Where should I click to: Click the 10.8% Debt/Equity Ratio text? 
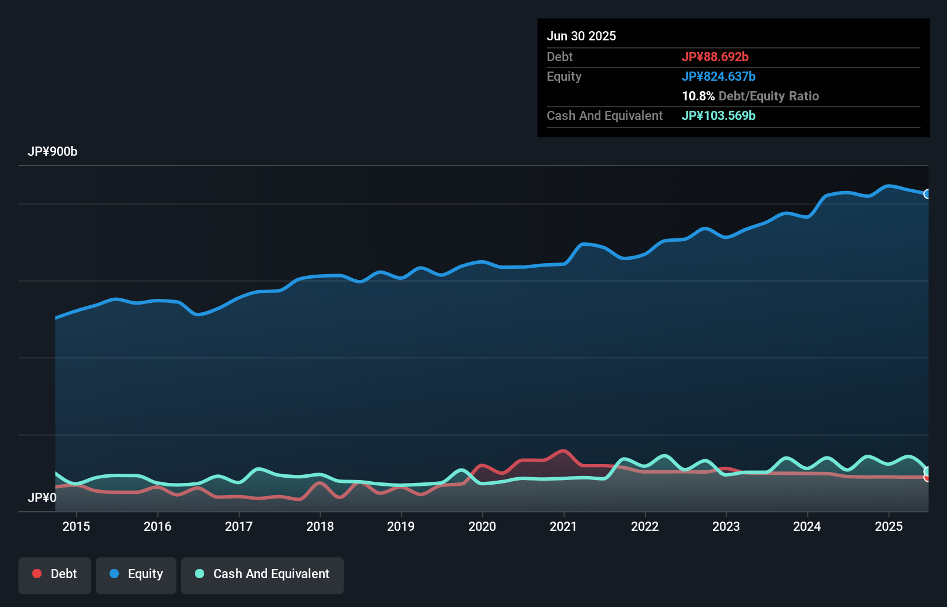tap(750, 96)
